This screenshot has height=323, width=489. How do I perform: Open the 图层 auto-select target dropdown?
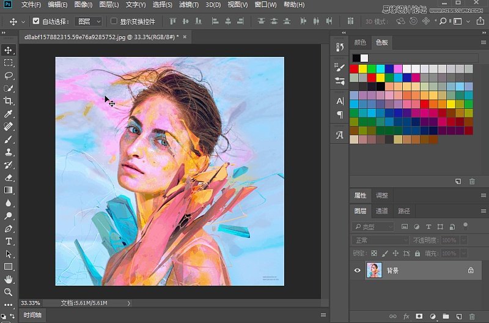pos(89,21)
